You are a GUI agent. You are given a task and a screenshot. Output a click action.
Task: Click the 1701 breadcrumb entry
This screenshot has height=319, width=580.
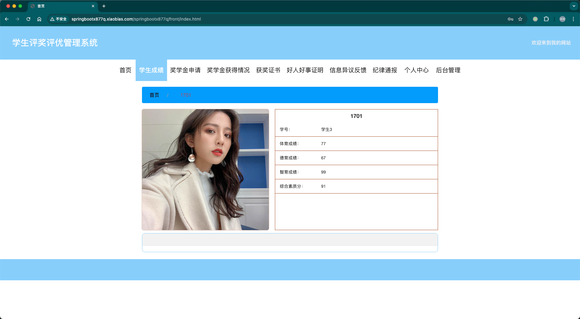coord(185,95)
